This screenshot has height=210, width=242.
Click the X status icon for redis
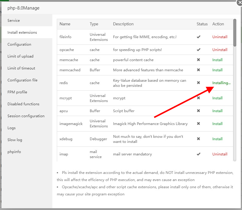pos(199,83)
